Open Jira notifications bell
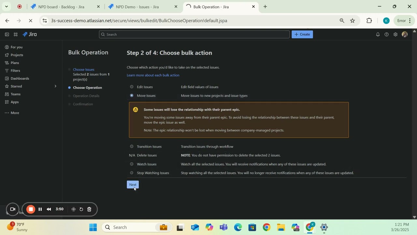 [x=378, y=34]
